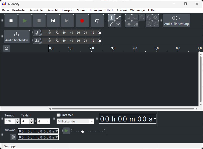Click the Zoom In magnifier icon
This screenshot has width=203, height=149.
[x=128, y=18]
